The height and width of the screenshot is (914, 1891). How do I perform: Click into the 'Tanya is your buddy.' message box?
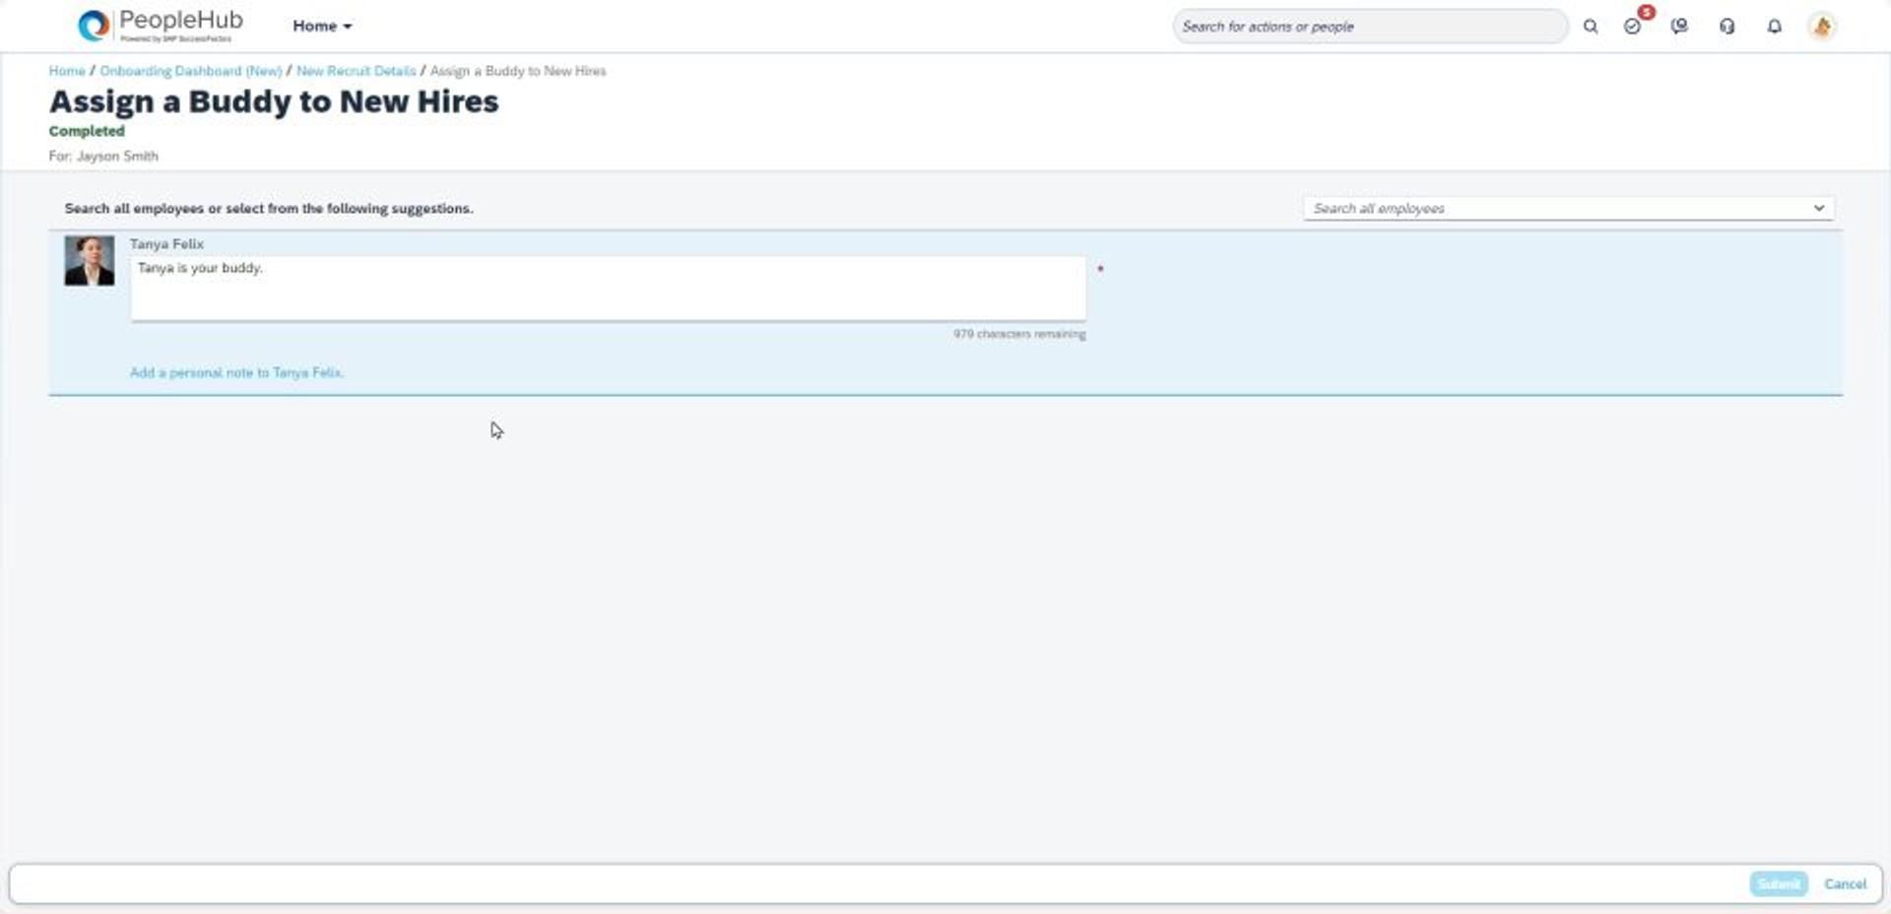(x=608, y=289)
